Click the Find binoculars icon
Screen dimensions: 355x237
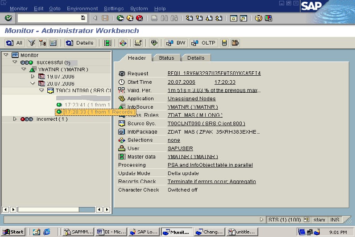165,18
